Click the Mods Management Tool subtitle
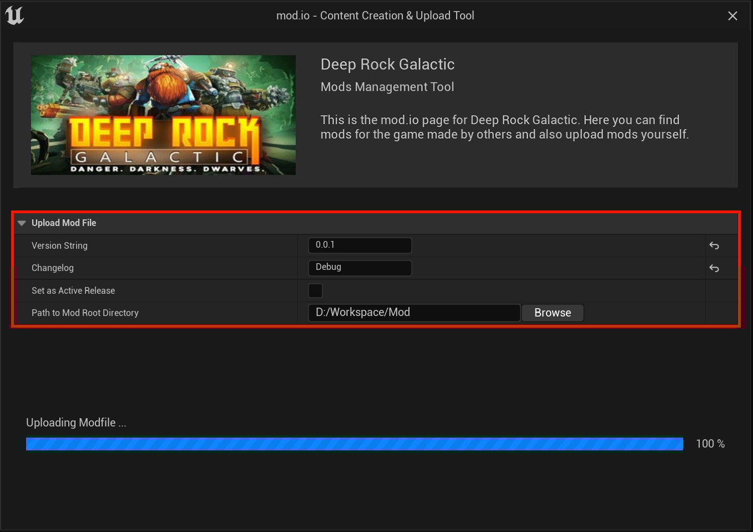Image resolution: width=753 pixels, height=532 pixels. [387, 87]
